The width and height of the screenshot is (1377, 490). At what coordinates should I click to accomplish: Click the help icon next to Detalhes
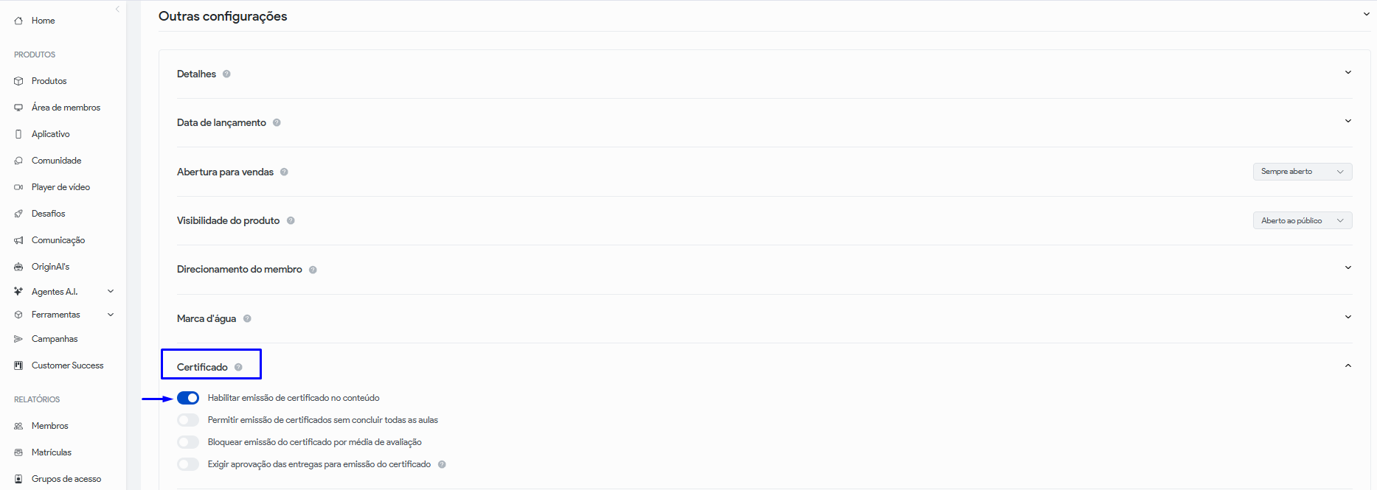click(226, 74)
